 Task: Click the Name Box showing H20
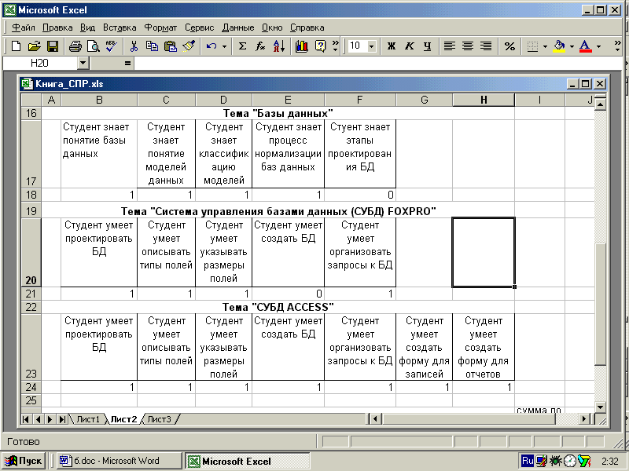coord(40,63)
